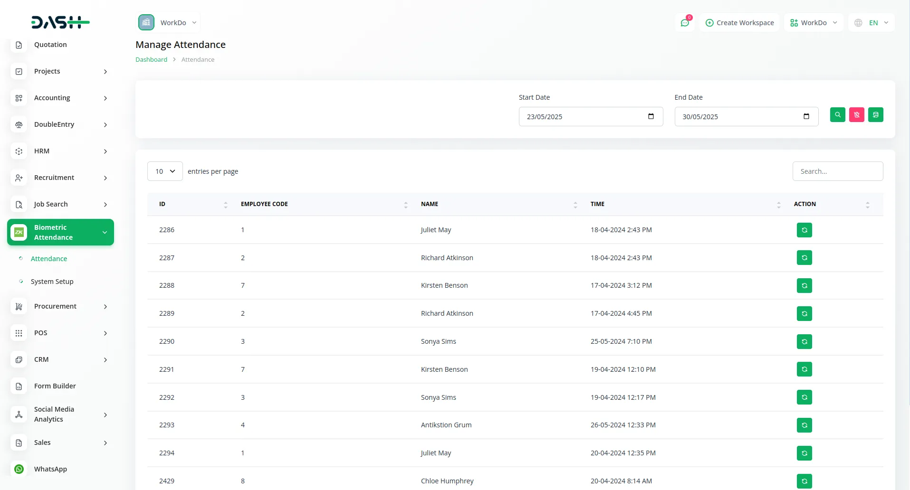Click the Create Workspace button
Viewport: 910px width, 490px height.
[739, 23]
